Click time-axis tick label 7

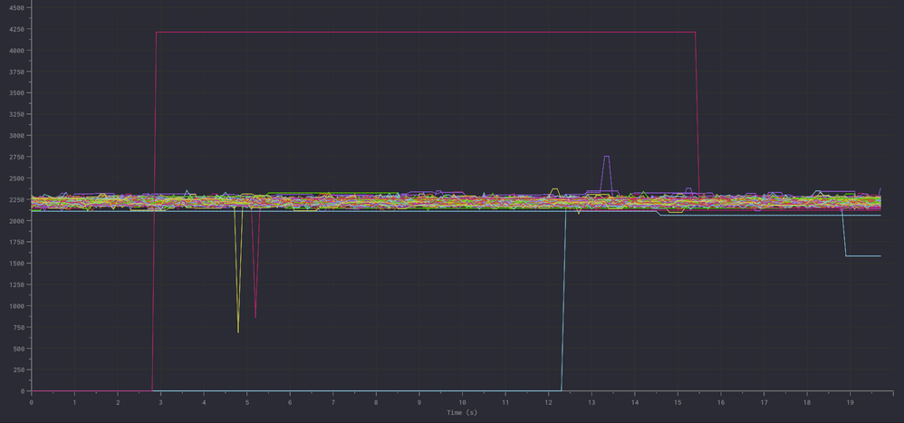[x=333, y=401]
